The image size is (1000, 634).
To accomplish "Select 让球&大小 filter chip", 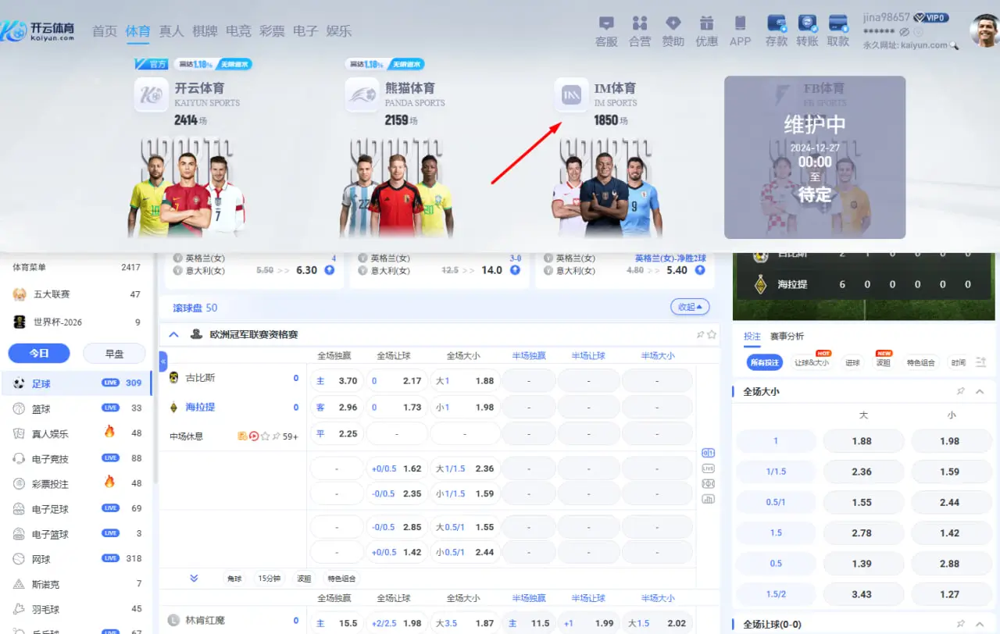I will [812, 362].
